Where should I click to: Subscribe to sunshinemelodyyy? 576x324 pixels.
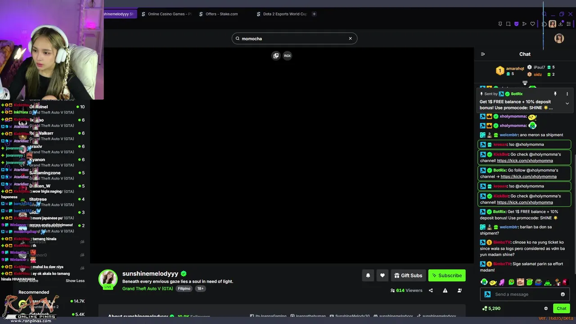click(446, 275)
